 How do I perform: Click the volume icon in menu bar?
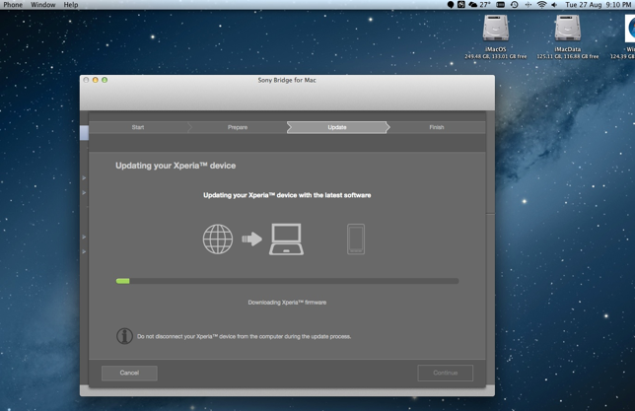[x=554, y=5]
